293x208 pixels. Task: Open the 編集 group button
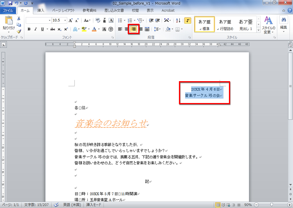click(x=284, y=24)
